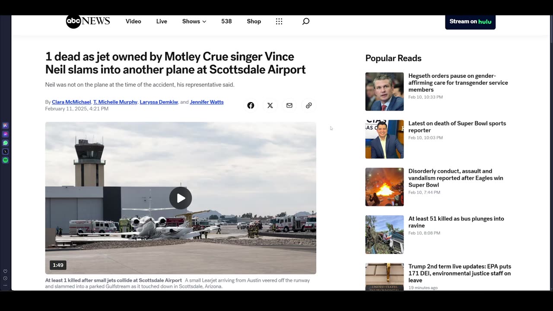The width and height of the screenshot is (553, 311).
Task: Open author Clara McMichael's profile link
Action: point(71,102)
